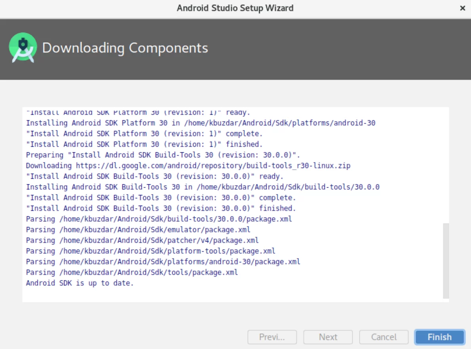Click the log panel vertical scrollbar thumb
Screen dimensions: 471x349
446,260
